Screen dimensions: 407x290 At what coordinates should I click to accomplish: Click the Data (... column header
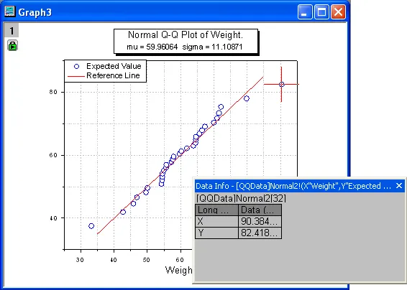(260, 210)
